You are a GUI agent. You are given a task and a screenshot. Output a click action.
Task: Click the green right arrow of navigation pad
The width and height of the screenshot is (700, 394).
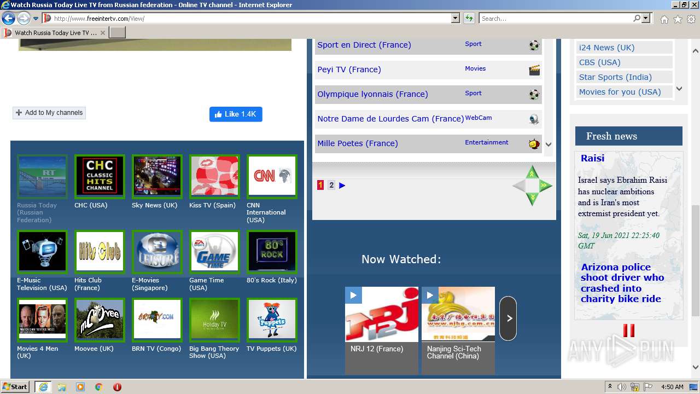click(546, 186)
